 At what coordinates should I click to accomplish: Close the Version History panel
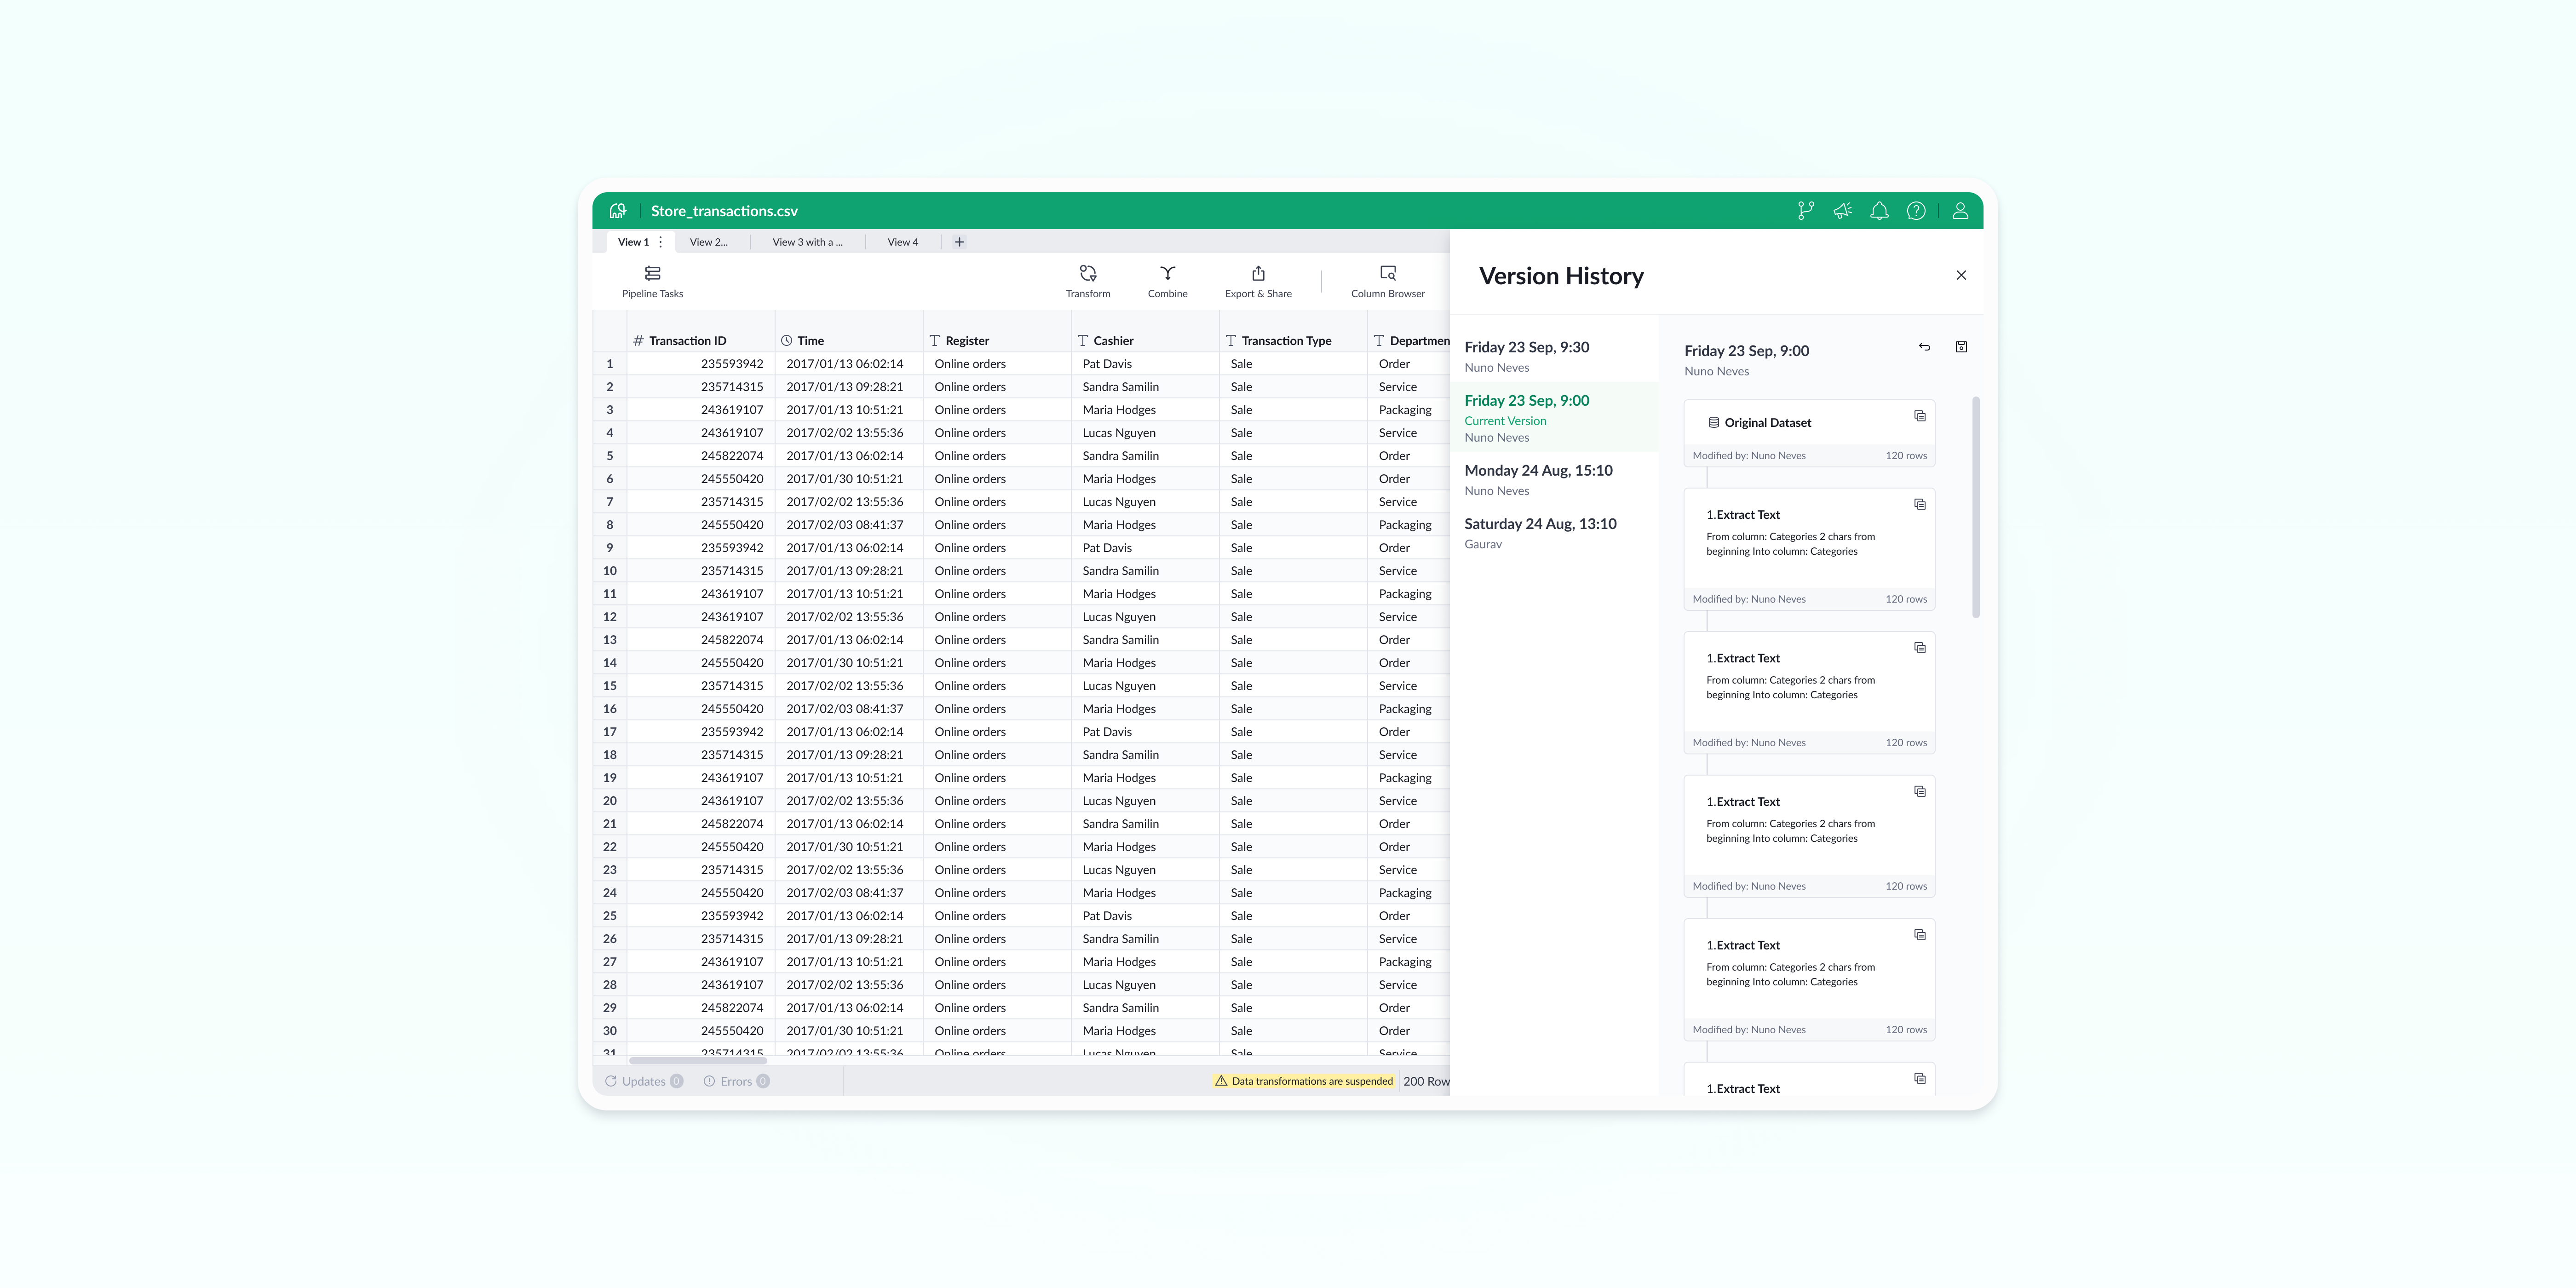click(x=1961, y=275)
